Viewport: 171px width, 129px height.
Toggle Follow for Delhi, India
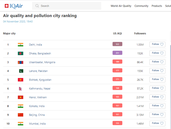157,44
